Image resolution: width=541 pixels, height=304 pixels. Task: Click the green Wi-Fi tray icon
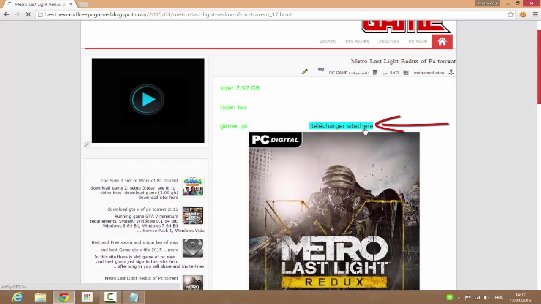449,297
